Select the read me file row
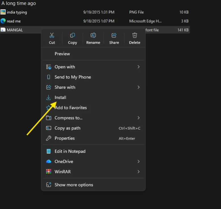 [14, 21]
